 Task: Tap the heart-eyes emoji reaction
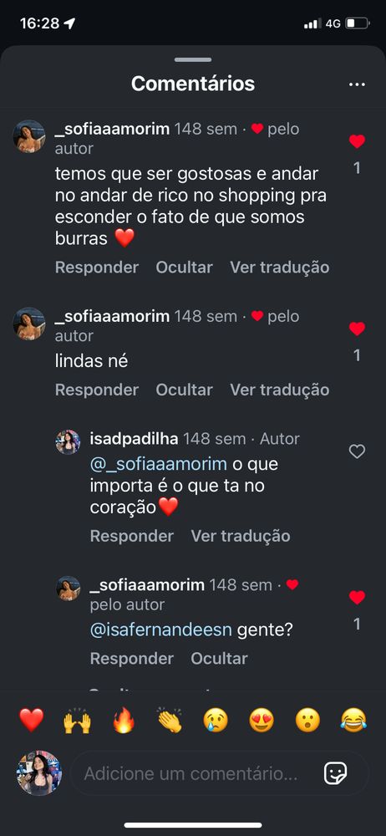pos(262,721)
